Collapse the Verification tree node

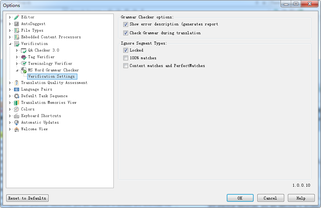tap(10, 44)
